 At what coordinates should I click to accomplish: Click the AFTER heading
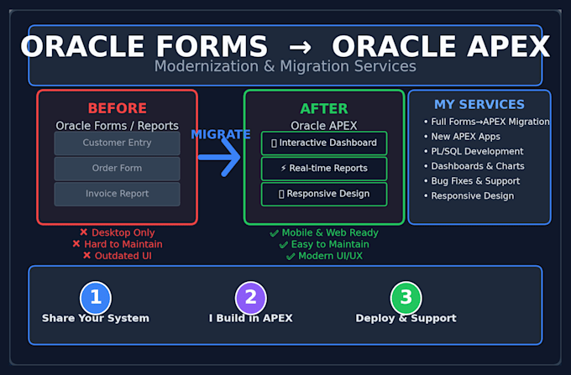(x=324, y=109)
